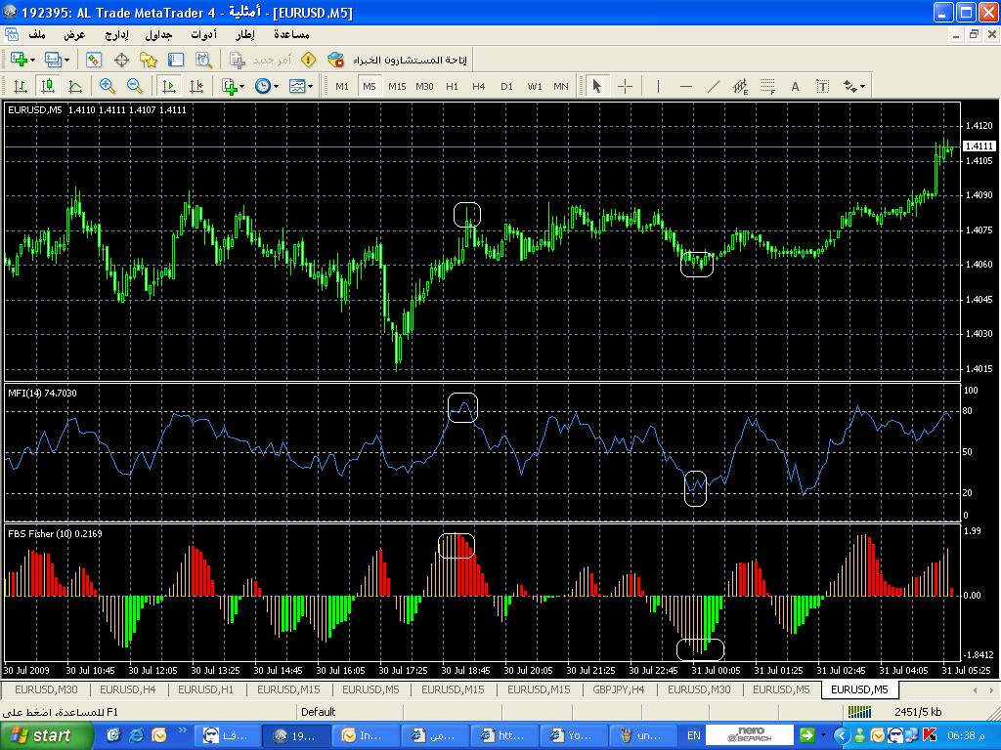1001x750 pixels.
Task: Click the 1.4111 current price label
Action: click(x=979, y=146)
